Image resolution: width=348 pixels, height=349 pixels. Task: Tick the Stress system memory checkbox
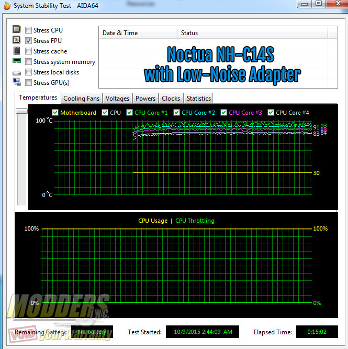pos(28,61)
